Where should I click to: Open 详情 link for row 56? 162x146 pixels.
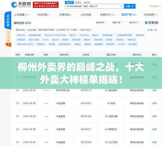coord(154,129)
